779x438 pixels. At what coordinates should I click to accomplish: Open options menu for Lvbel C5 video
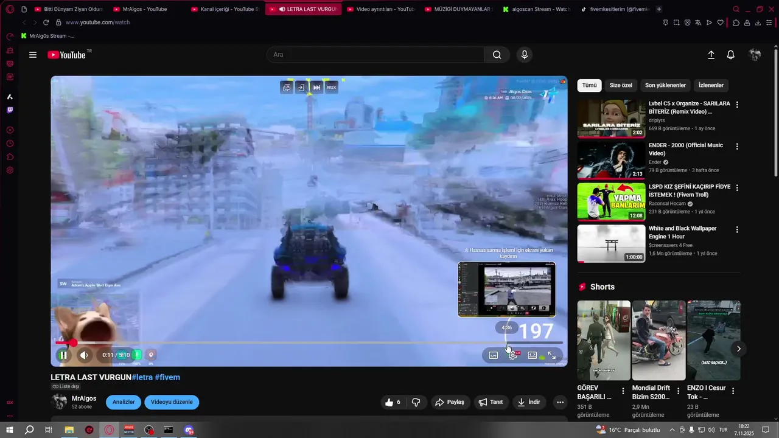(x=737, y=105)
